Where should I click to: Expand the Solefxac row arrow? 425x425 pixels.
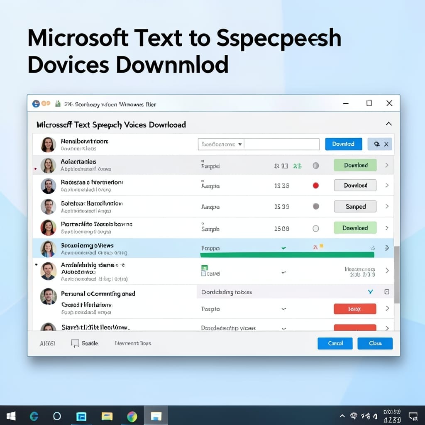(387, 206)
